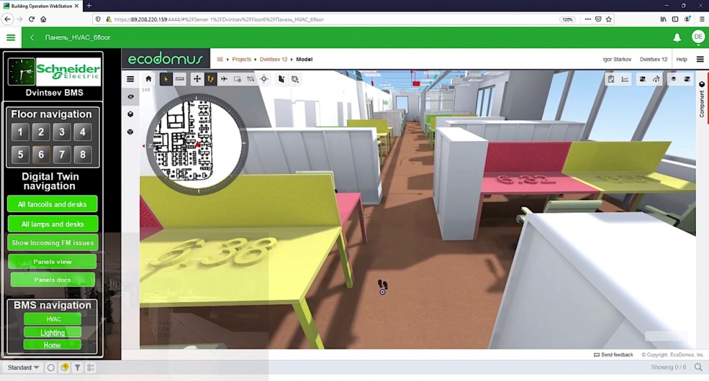Click the checklist icon in bottom bar
Image resolution: width=709 pixels, height=381 pixels.
tap(91, 367)
